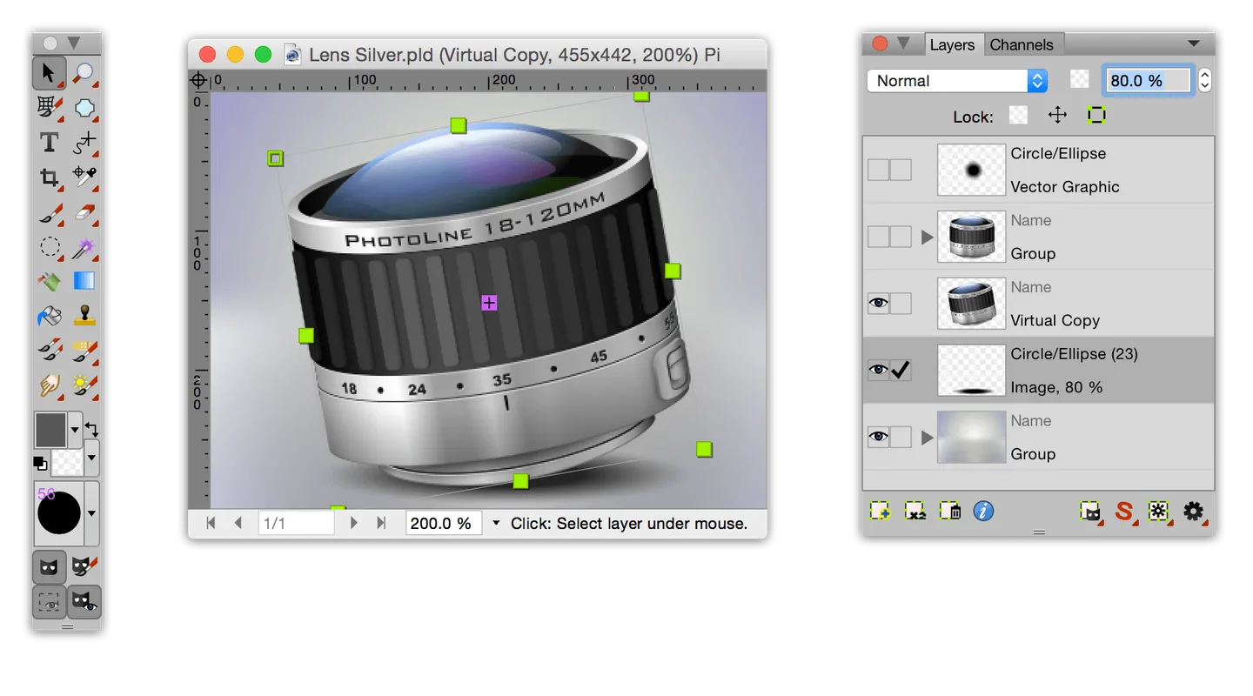Toggle the lock transparency checker icon
The width and height of the screenshot is (1253, 696).
click(x=1018, y=115)
